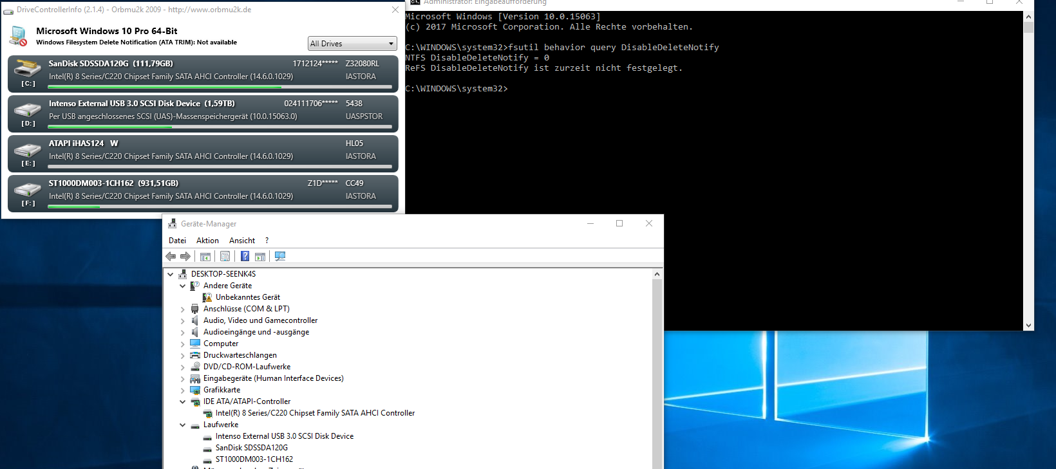Click the DESKTOP-SEENK4S computer icon

183,274
